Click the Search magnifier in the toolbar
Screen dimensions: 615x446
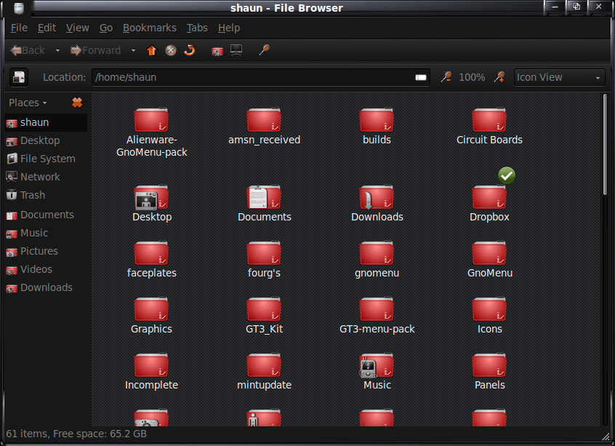[x=264, y=50]
